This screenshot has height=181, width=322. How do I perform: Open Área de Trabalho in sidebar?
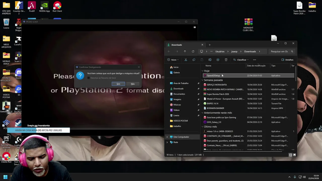[x=181, y=83]
